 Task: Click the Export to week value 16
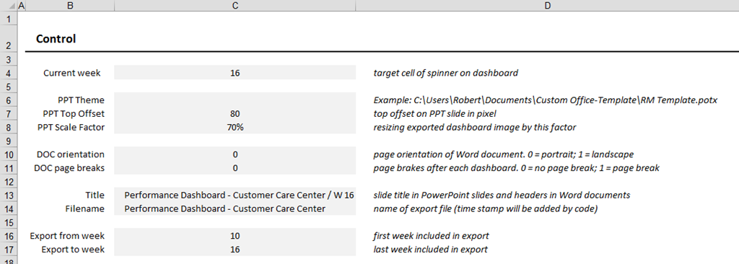click(235, 250)
